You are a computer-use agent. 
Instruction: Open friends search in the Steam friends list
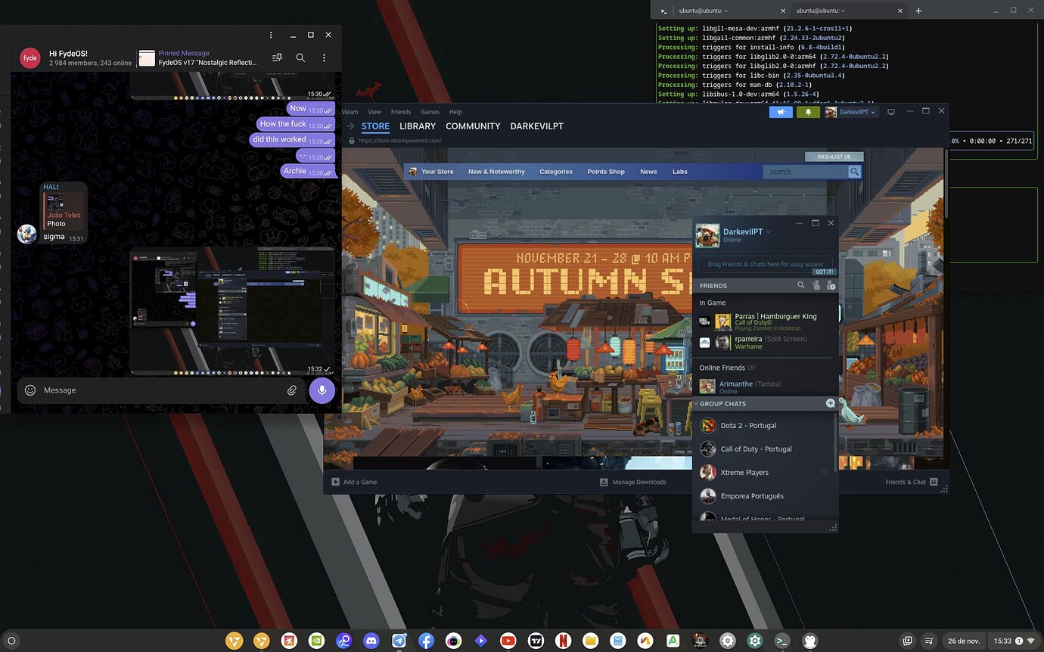coord(800,285)
